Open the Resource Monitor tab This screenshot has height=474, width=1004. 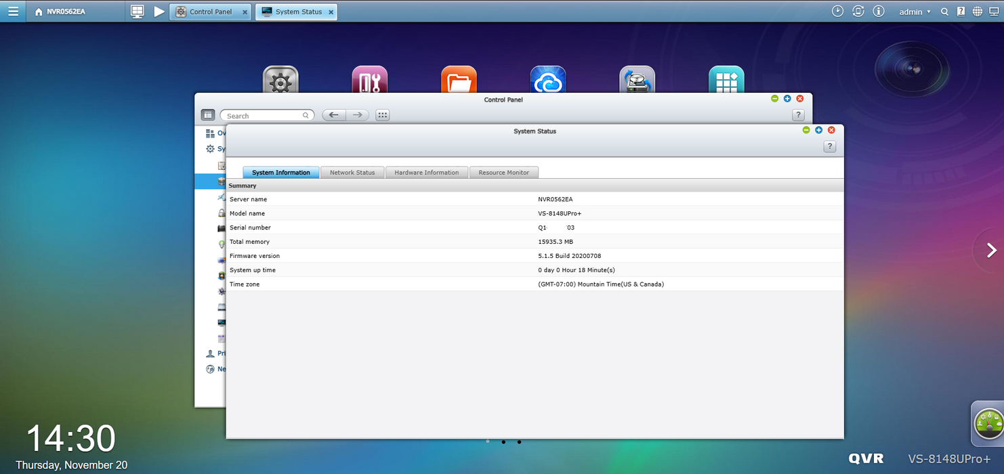point(503,173)
